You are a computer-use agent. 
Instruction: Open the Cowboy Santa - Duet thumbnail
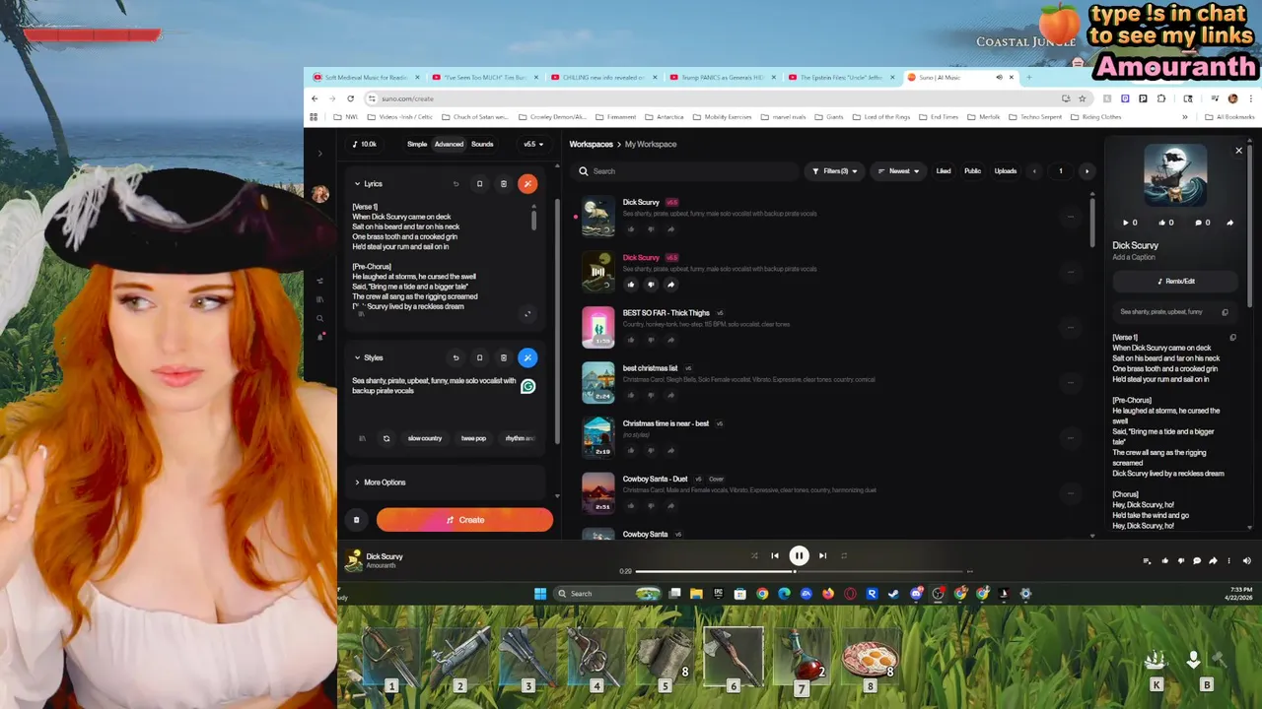pos(597,493)
